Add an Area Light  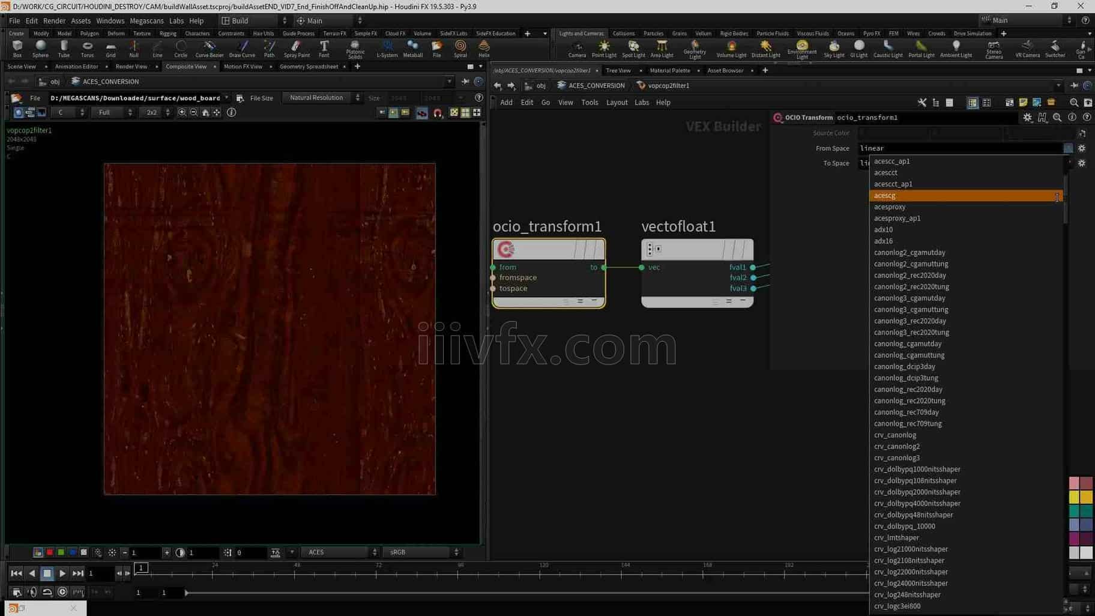662,49
